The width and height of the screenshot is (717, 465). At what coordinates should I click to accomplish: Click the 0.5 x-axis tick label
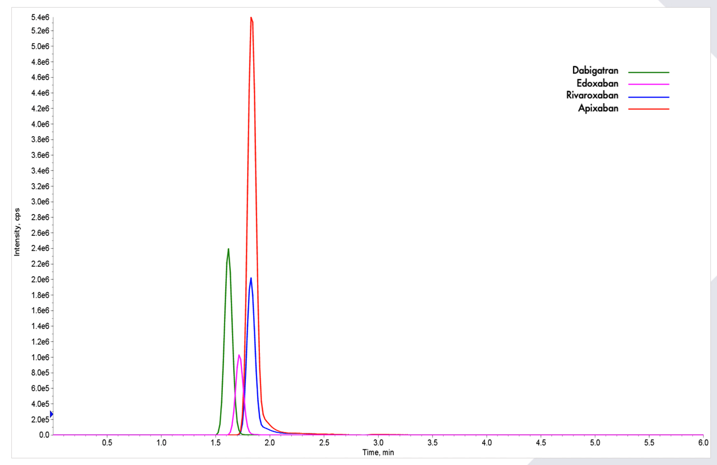pyautogui.click(x=106, y=443)
